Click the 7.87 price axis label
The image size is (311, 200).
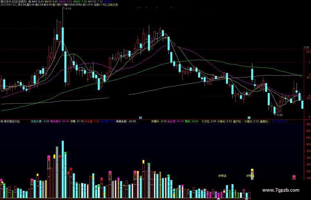306,48
